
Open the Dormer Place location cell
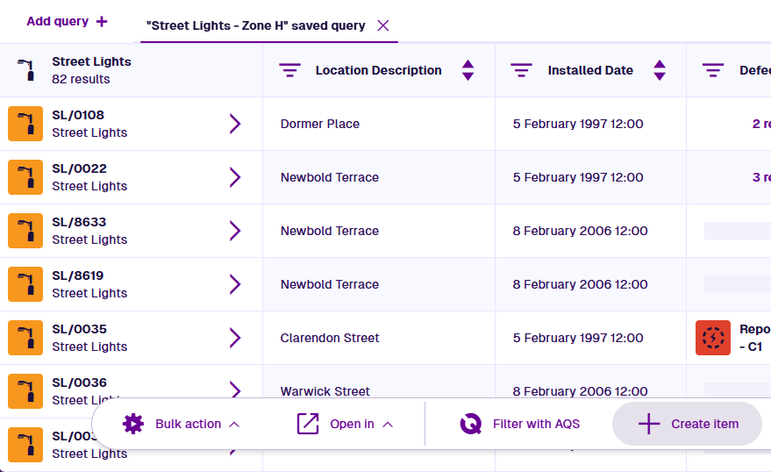(x=320, y=124)
